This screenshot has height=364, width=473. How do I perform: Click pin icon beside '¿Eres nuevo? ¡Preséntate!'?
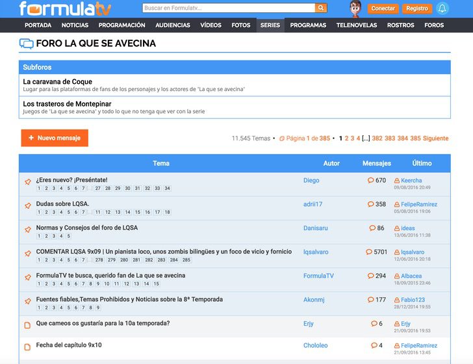click(x=28, y=181)
